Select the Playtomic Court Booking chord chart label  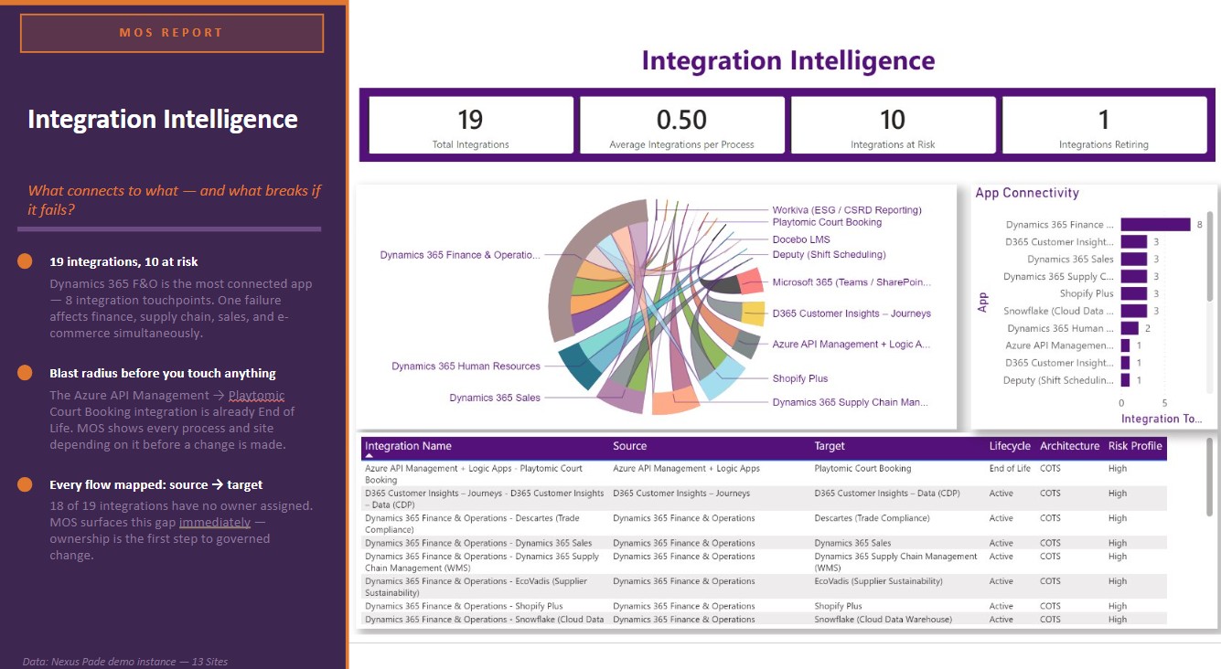click(827, 222)
